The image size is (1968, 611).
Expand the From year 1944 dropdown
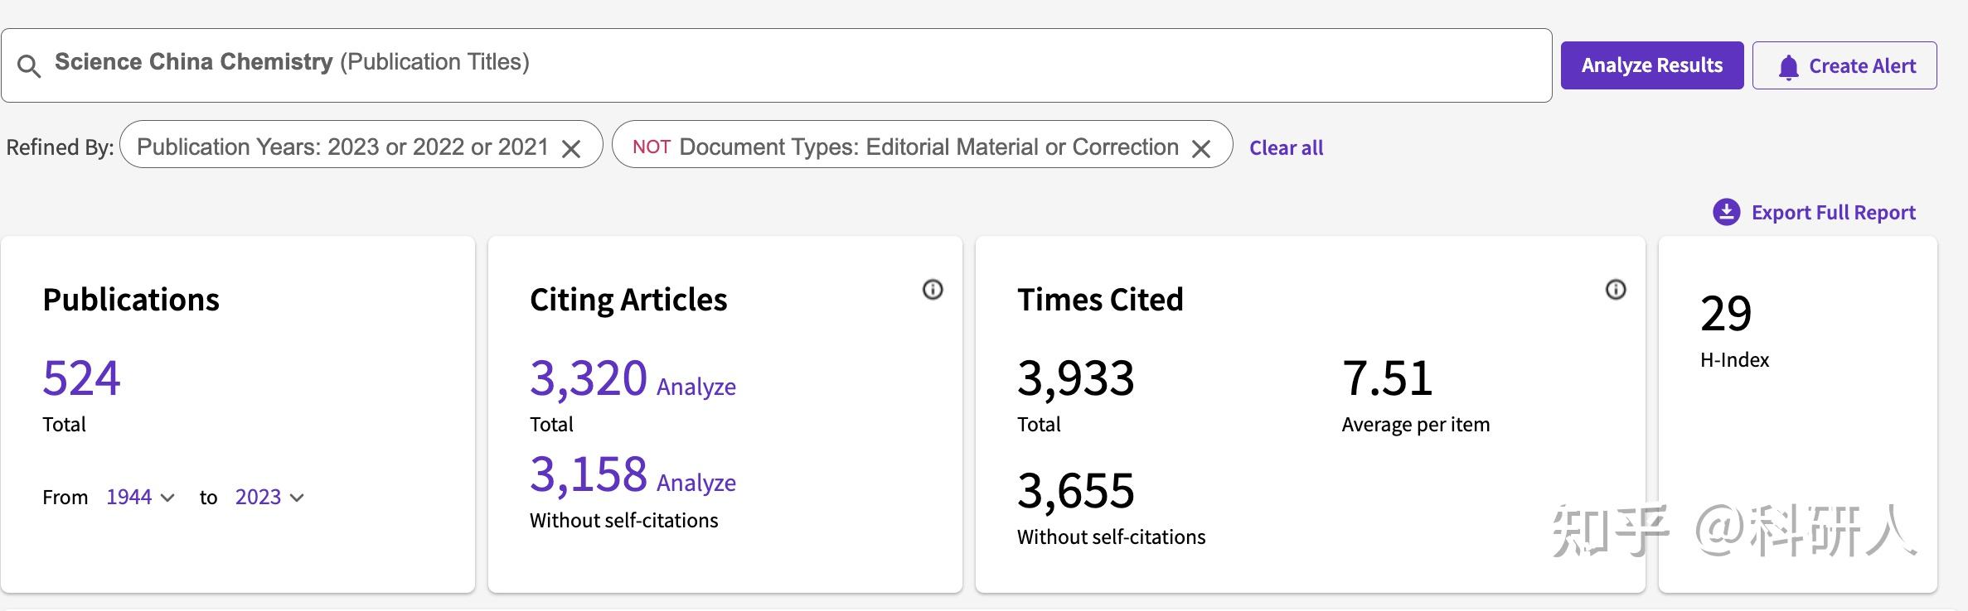pos(140,498)
